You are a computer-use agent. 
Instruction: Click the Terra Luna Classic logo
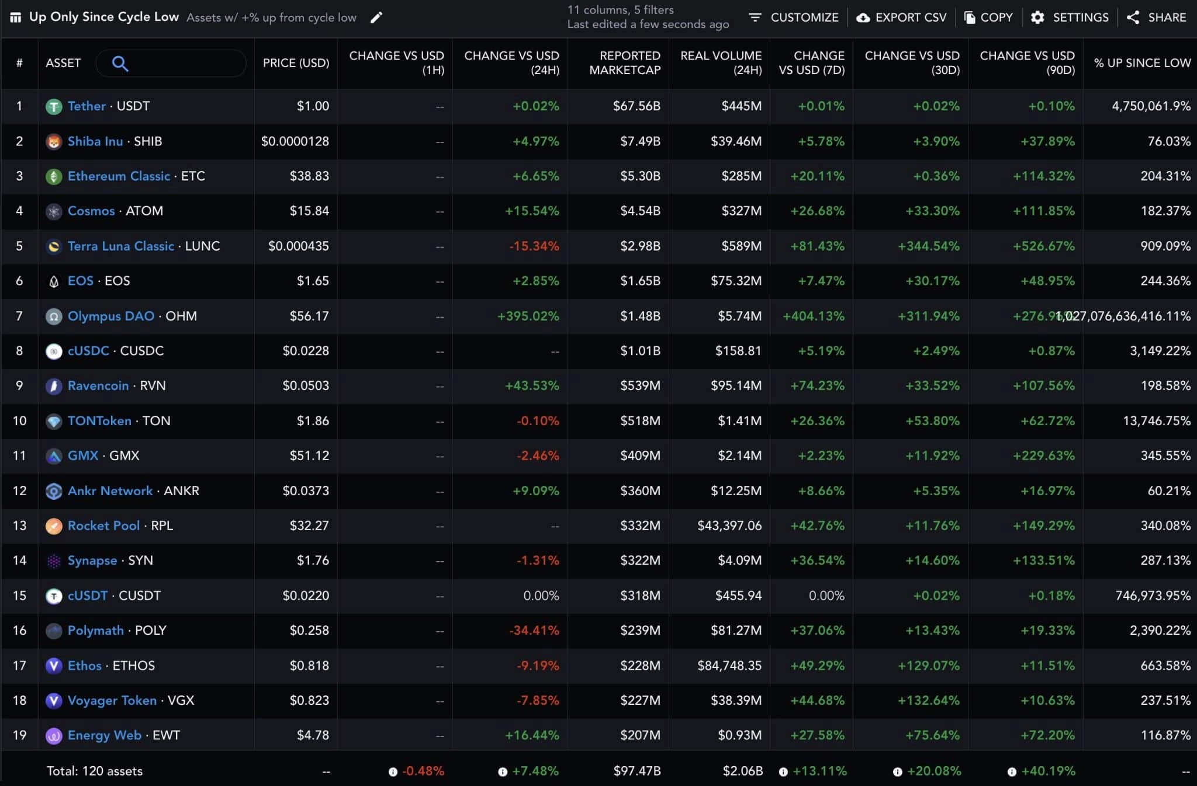[54, 246]
